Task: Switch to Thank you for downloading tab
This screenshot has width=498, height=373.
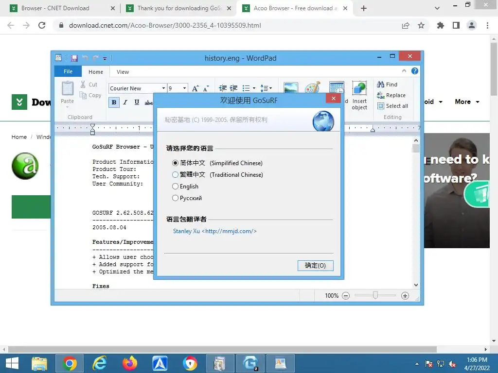Action: tap(179, 8)
